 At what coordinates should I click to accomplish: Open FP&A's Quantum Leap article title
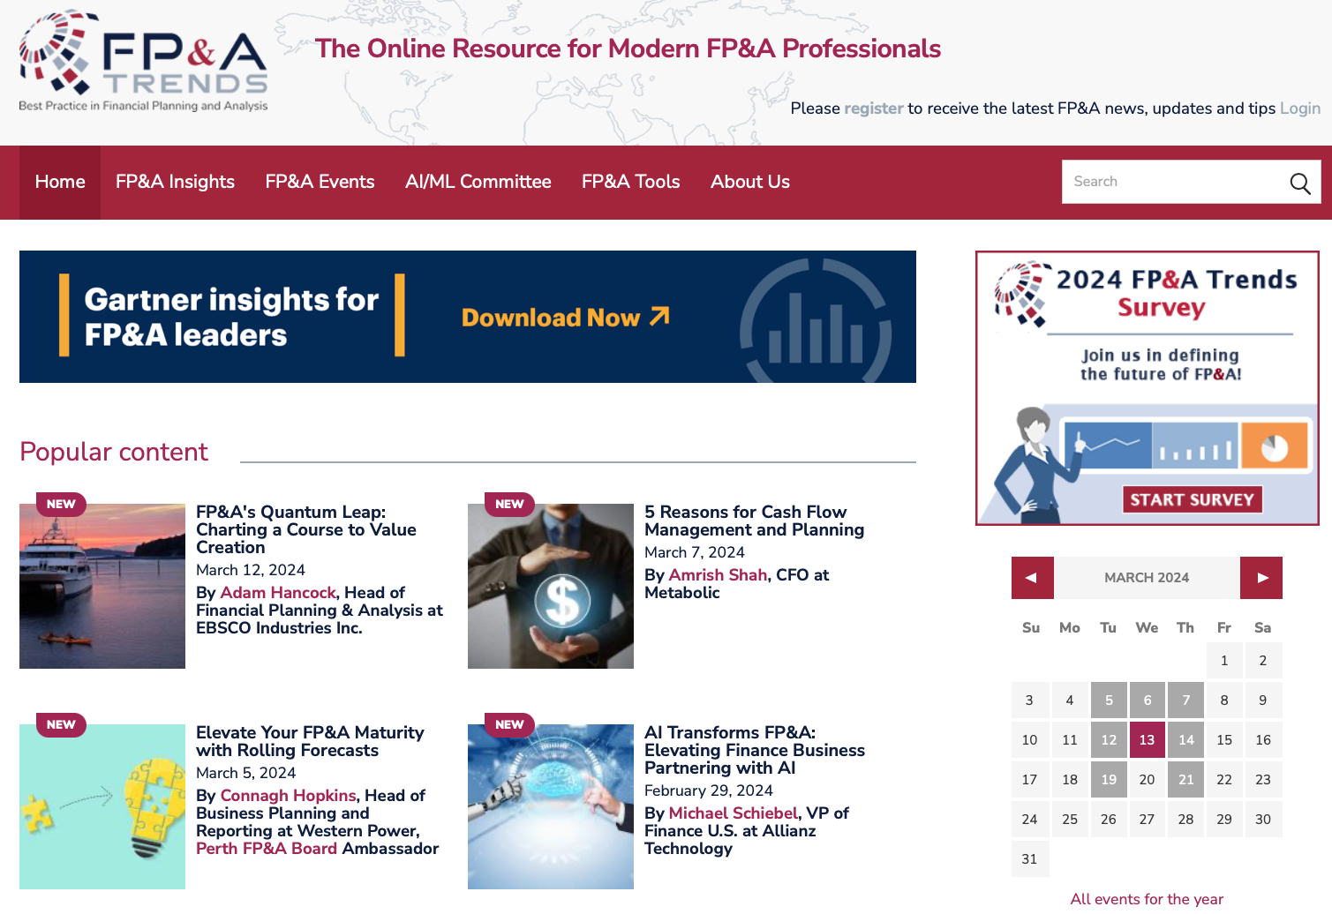306,529
